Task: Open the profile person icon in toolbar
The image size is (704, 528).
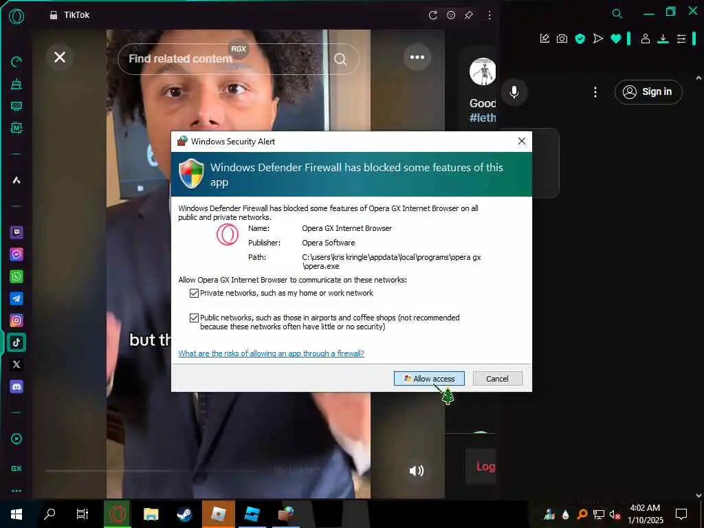Action: tap(645, 38)
